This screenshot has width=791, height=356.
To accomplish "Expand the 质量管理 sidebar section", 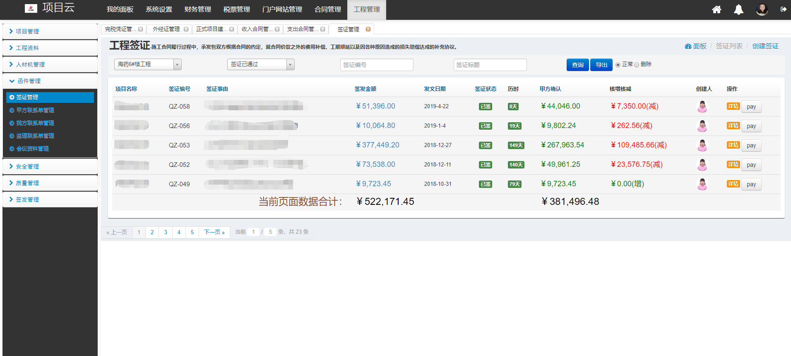I will point(50,183).
